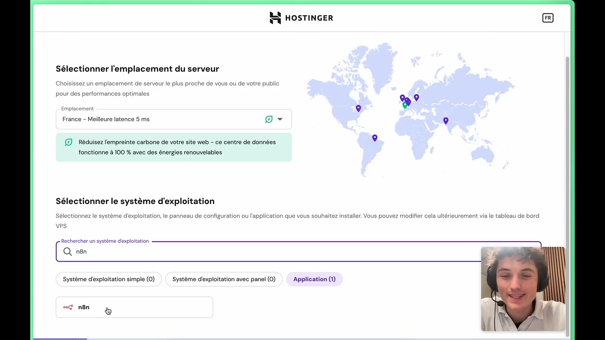Click the Hostinger logo in header

point(301,18)
